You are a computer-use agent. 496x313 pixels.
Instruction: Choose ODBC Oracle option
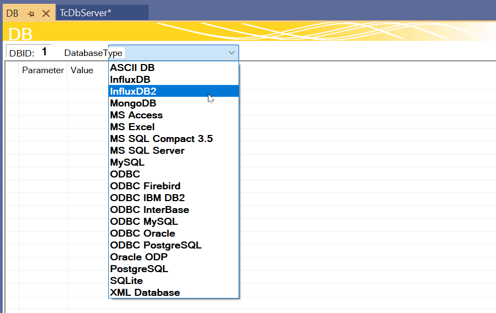click(x=173, y=233)
